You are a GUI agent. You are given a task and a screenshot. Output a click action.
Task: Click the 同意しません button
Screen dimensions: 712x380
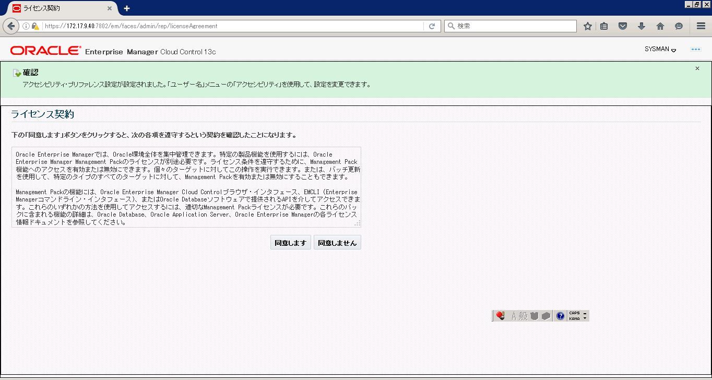point(337,242)
